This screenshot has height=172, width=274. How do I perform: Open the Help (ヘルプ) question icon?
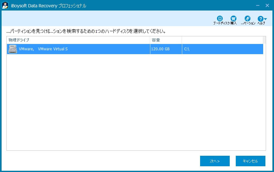click(260, 19)
